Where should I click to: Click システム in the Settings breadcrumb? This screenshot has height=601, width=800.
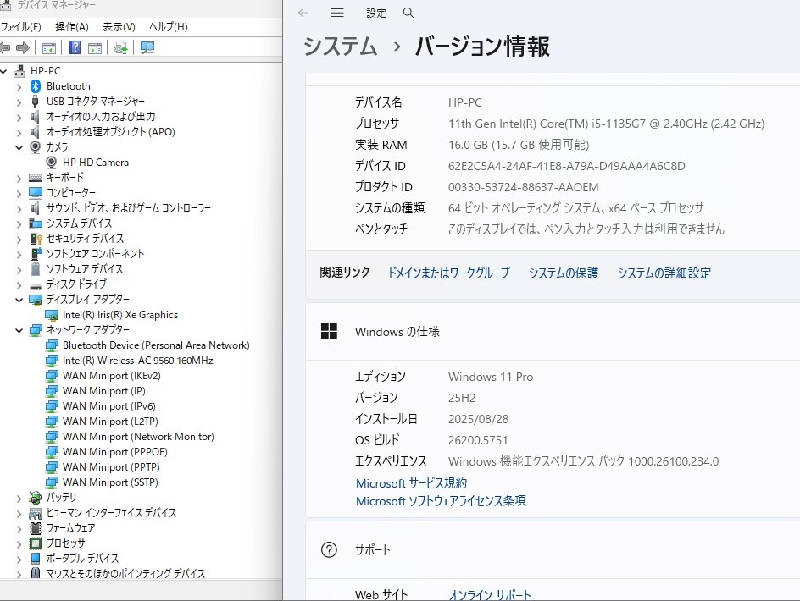click(340, 46)
